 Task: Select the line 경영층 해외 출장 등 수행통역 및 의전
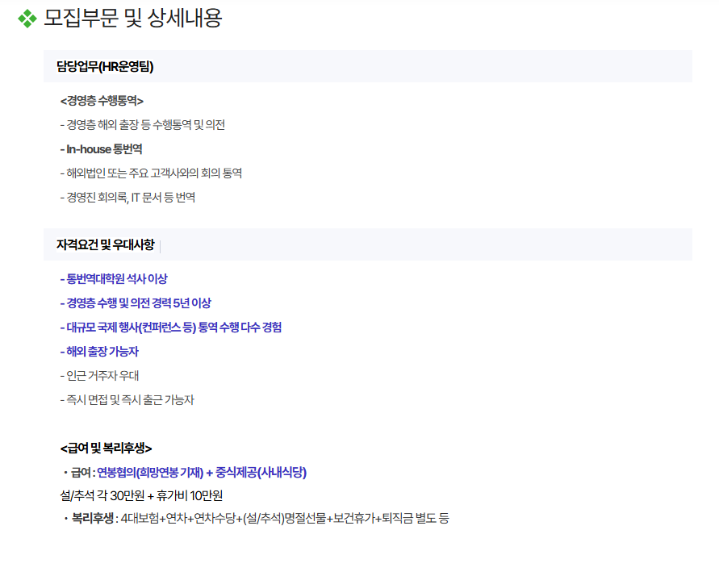tap(143, 125)
